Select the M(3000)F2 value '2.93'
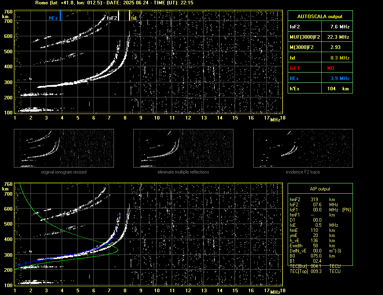Viewport: 383px width, 295px height. tap(336, 47)
